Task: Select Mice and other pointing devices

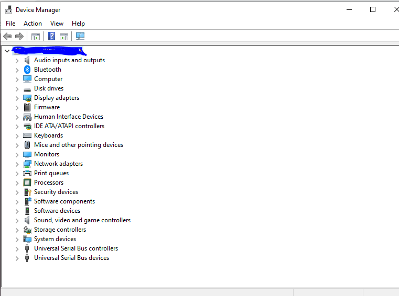Action: click(79, 145)
